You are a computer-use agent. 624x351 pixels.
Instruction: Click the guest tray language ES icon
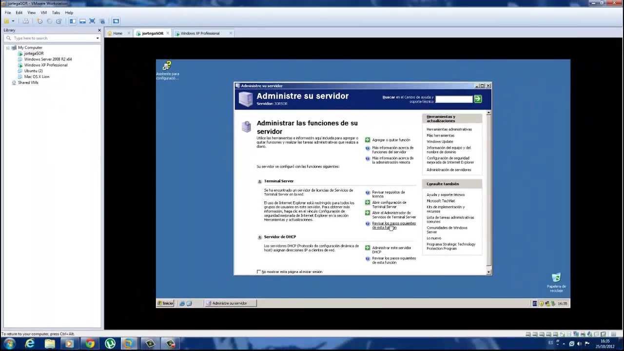point(535,303)
